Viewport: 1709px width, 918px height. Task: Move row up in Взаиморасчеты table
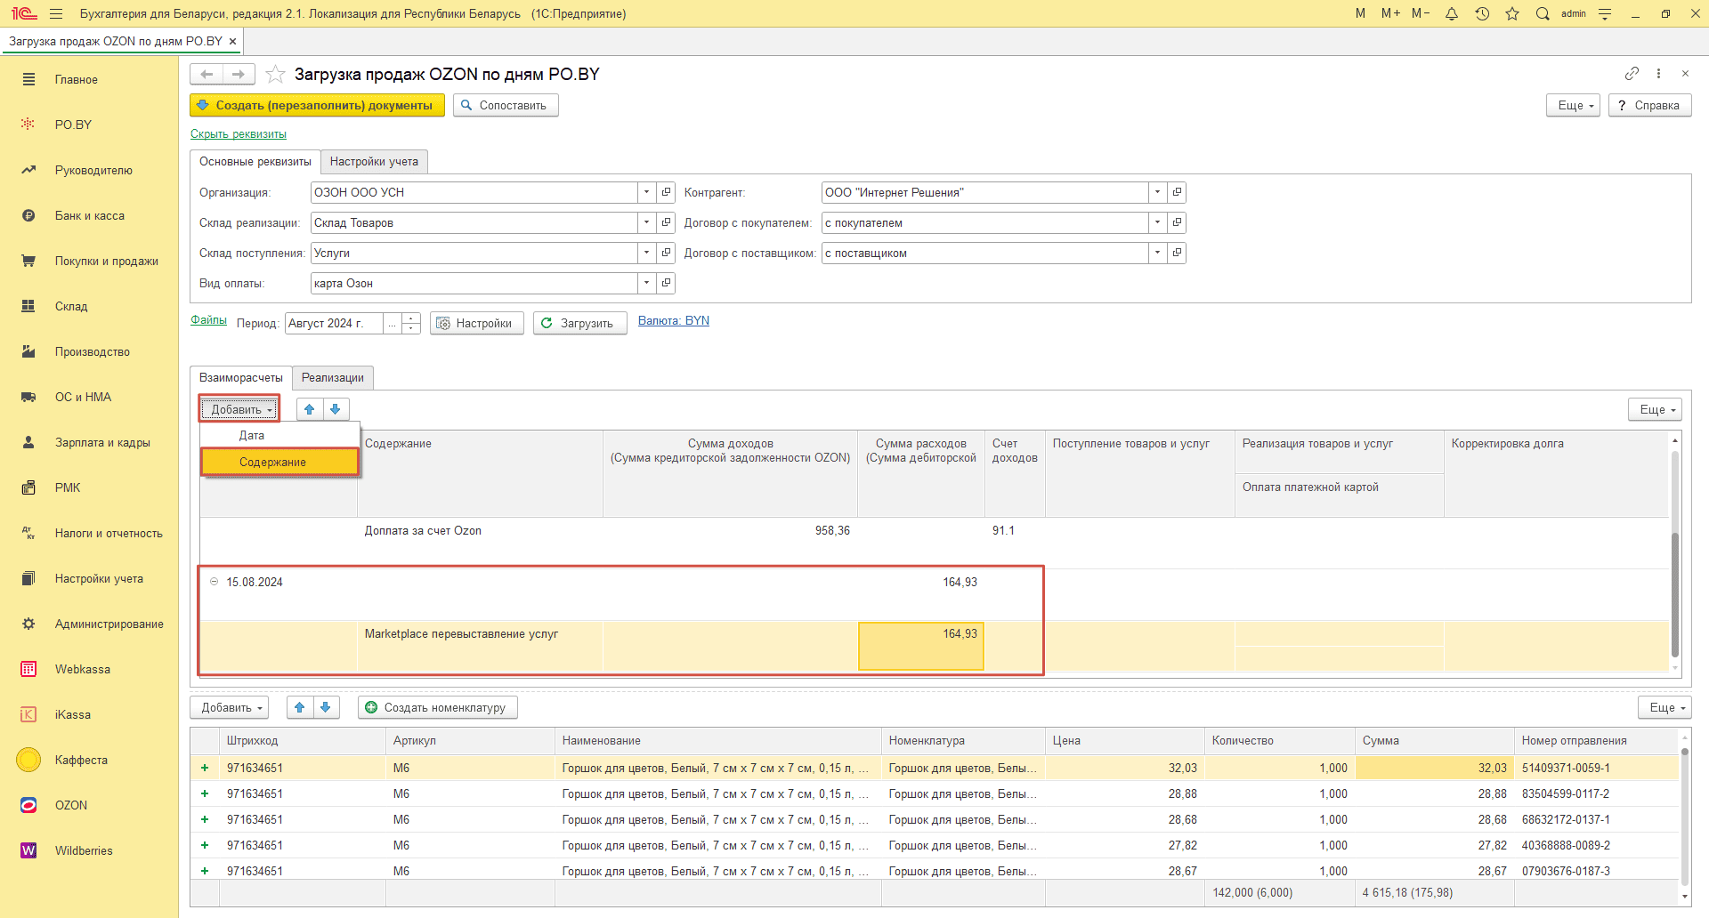tap(309, 409)
